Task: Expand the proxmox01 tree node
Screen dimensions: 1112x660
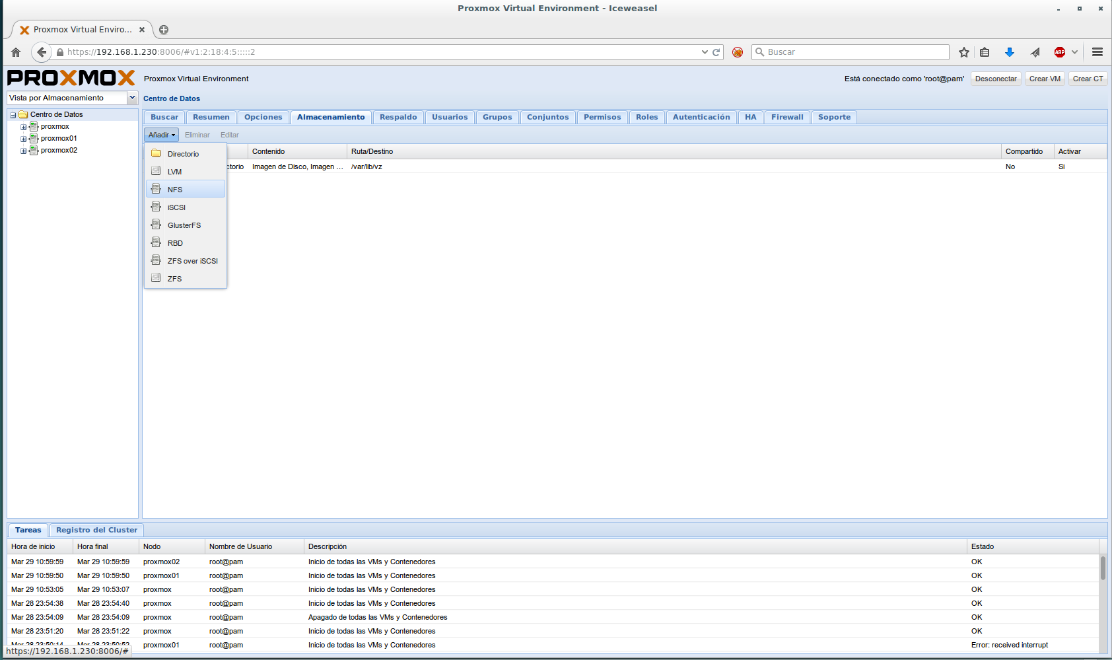Action: coord(24,139)
